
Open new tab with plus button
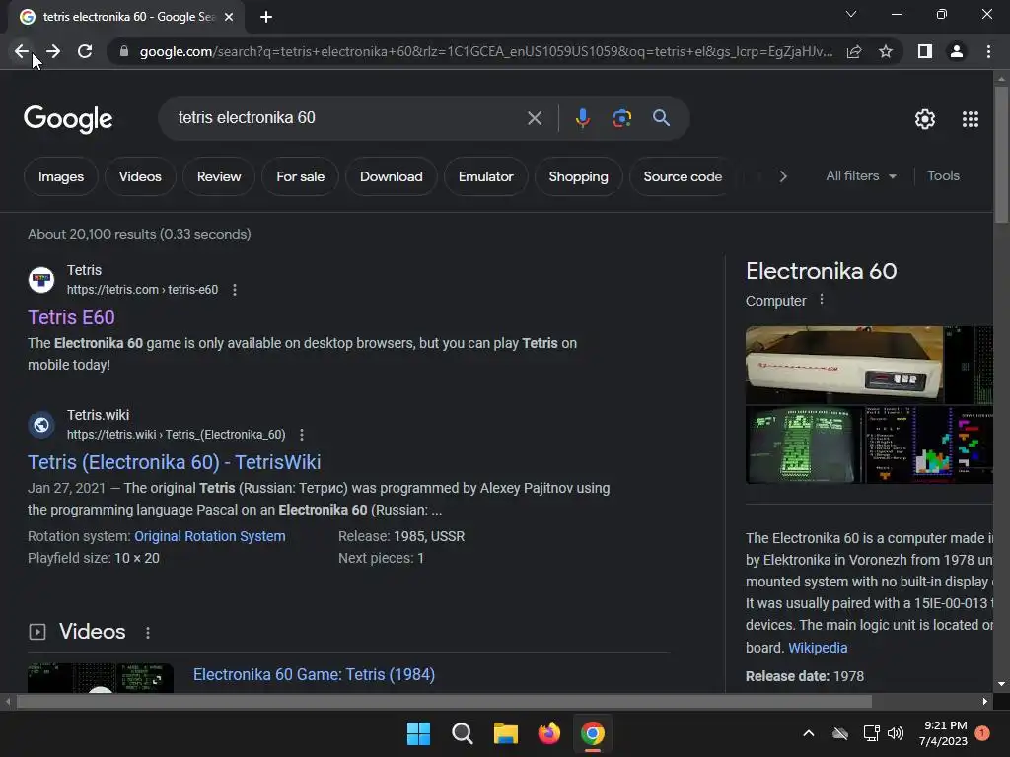266,17
